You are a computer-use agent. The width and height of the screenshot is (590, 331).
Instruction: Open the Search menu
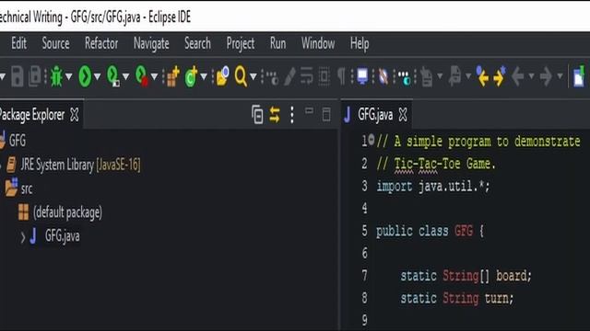pyautogui.click(x=197, y=43)
